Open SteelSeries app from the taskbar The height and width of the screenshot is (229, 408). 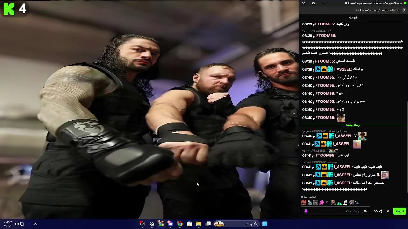point(152,224)
